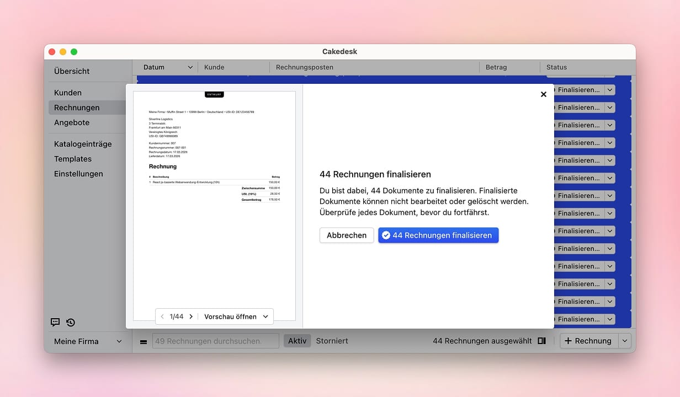Open Templates in the sidebar

[73, 159]
